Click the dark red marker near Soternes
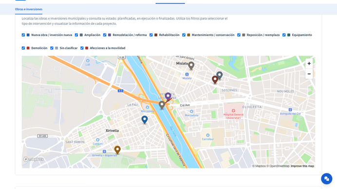The image size is (337, 189). (x=215, y=79)
